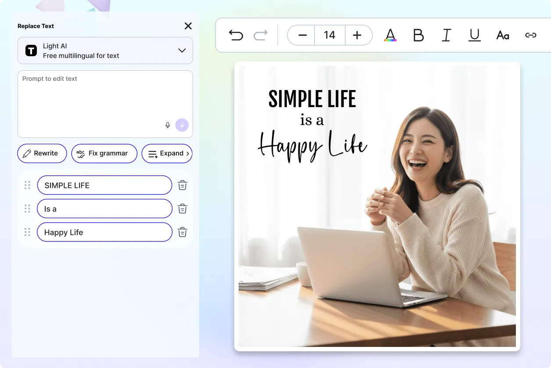Click the microphone voice input icon
Screen dimensions: 551x368
click(x=168, y=125)
